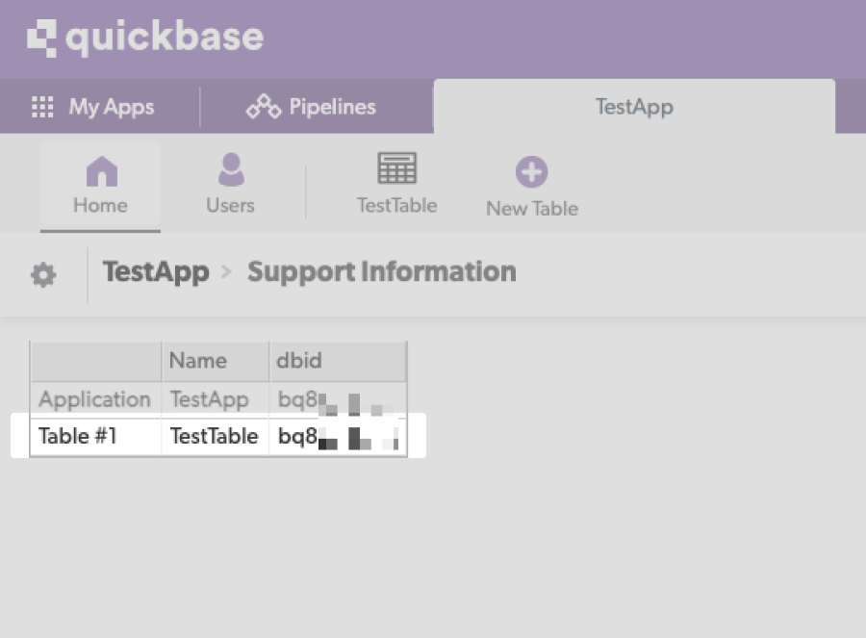Select the My Apps grid icon

pos(42,107)
